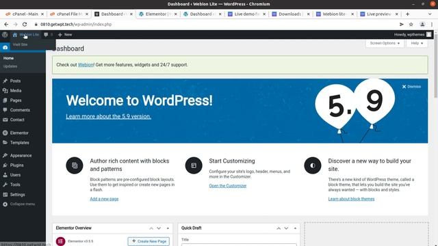Click the Templates folder icon
This screenshot has width=438, height=246.
pos(5,143)
